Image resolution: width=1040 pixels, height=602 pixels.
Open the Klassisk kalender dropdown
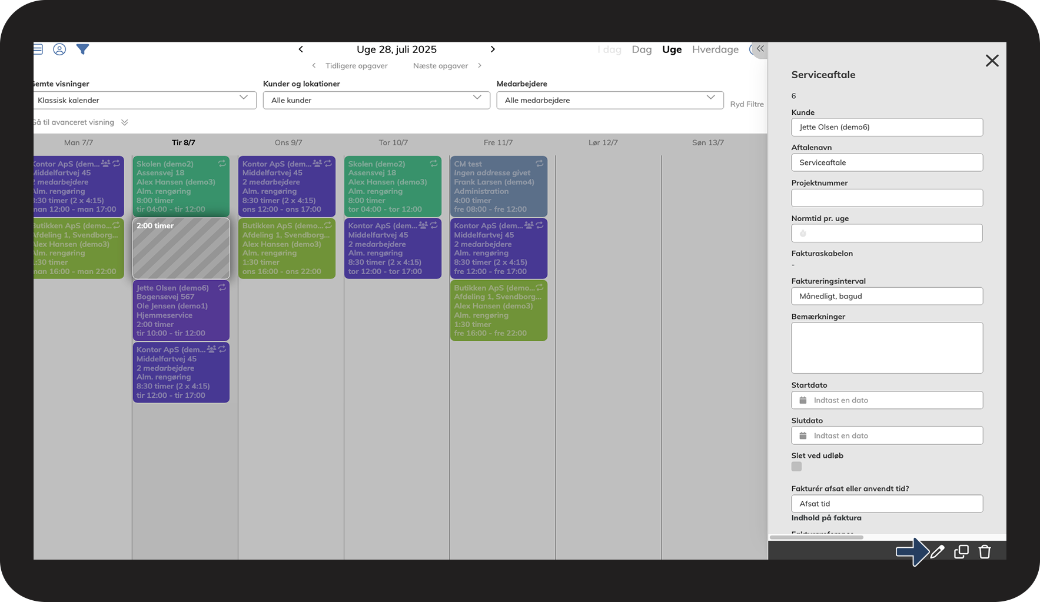pos(145,100)
